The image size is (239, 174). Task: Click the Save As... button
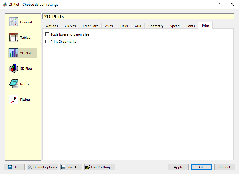click(x=71, y=167)
